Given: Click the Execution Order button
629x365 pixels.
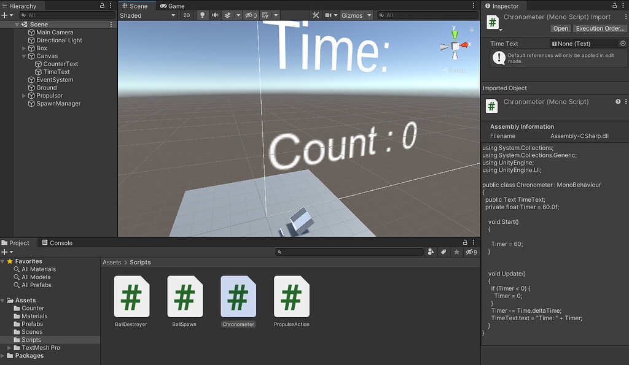Looking at the screenshot, I should click(600, 28).
